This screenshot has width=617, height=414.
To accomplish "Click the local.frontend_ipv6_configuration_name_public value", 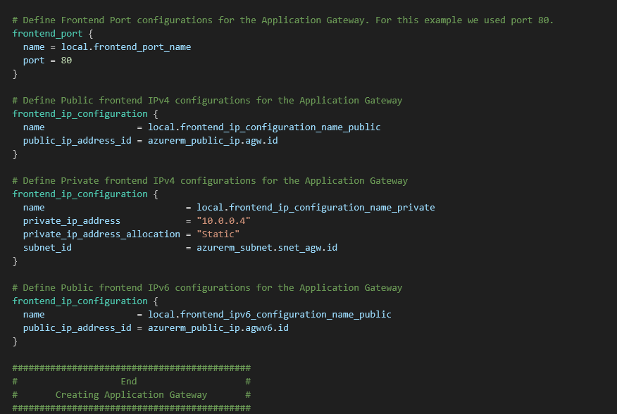I will 269,315.
